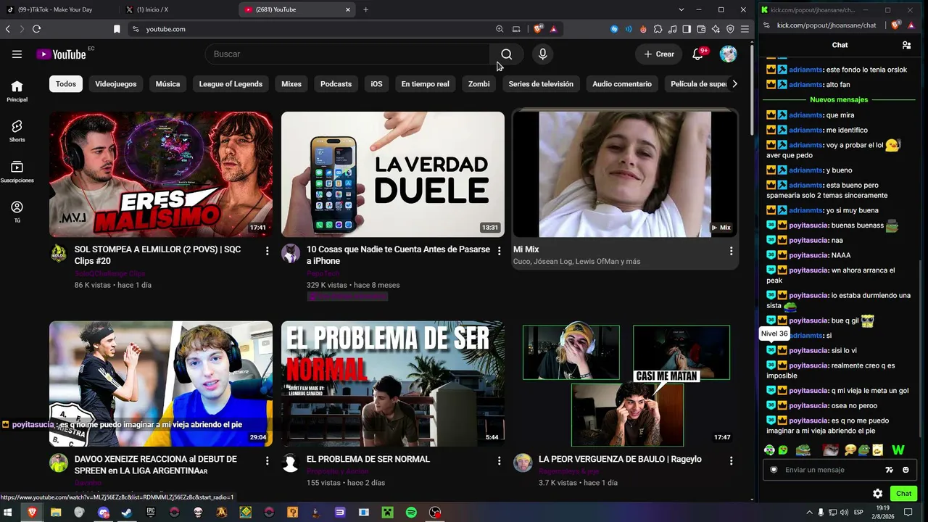Open more options for 10 Cosas iPhone video
Screen dimensions: 928x522
[499, 251]
